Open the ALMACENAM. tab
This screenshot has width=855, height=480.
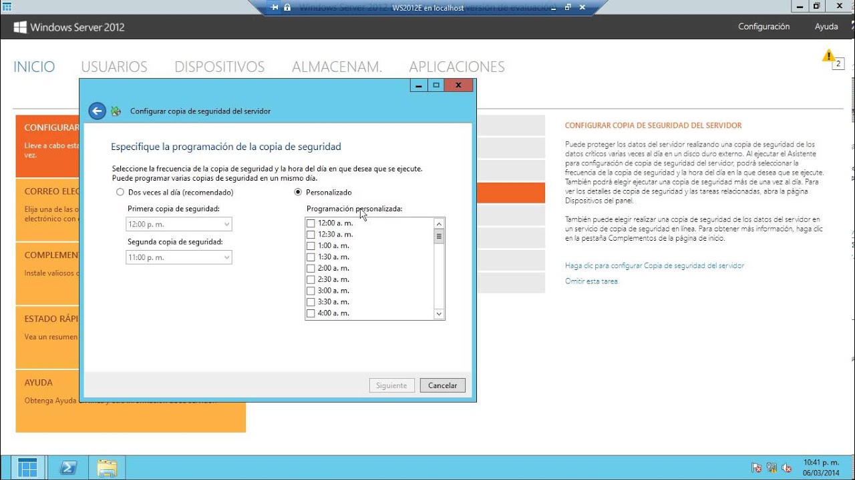[x=337, y=67]
